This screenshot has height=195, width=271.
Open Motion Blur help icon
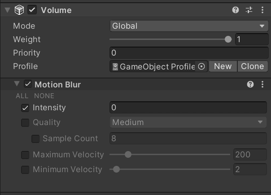[250, 84]
